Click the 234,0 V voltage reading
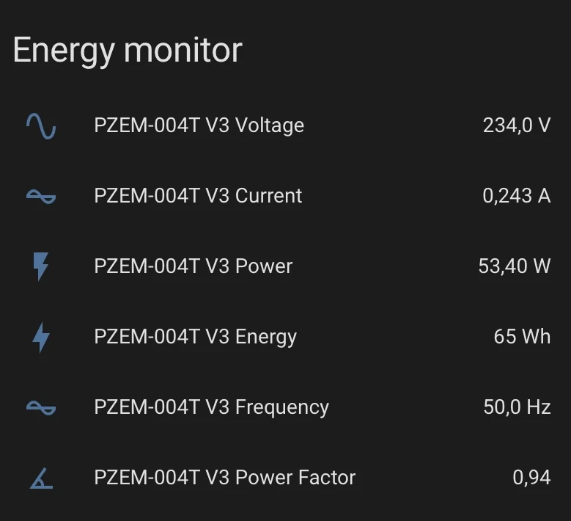 [516, 125]
